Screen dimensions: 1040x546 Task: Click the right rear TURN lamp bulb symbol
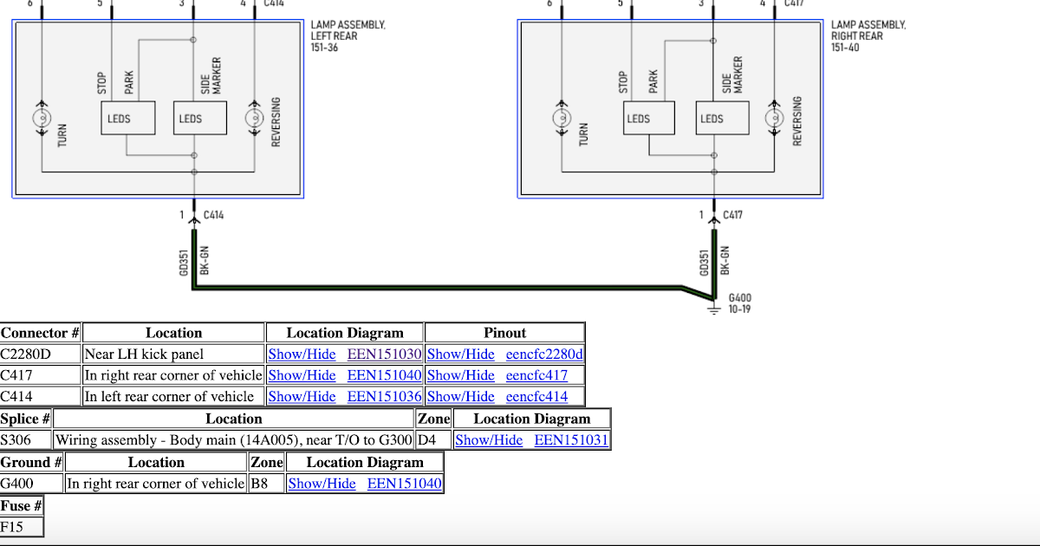point(561,119)
